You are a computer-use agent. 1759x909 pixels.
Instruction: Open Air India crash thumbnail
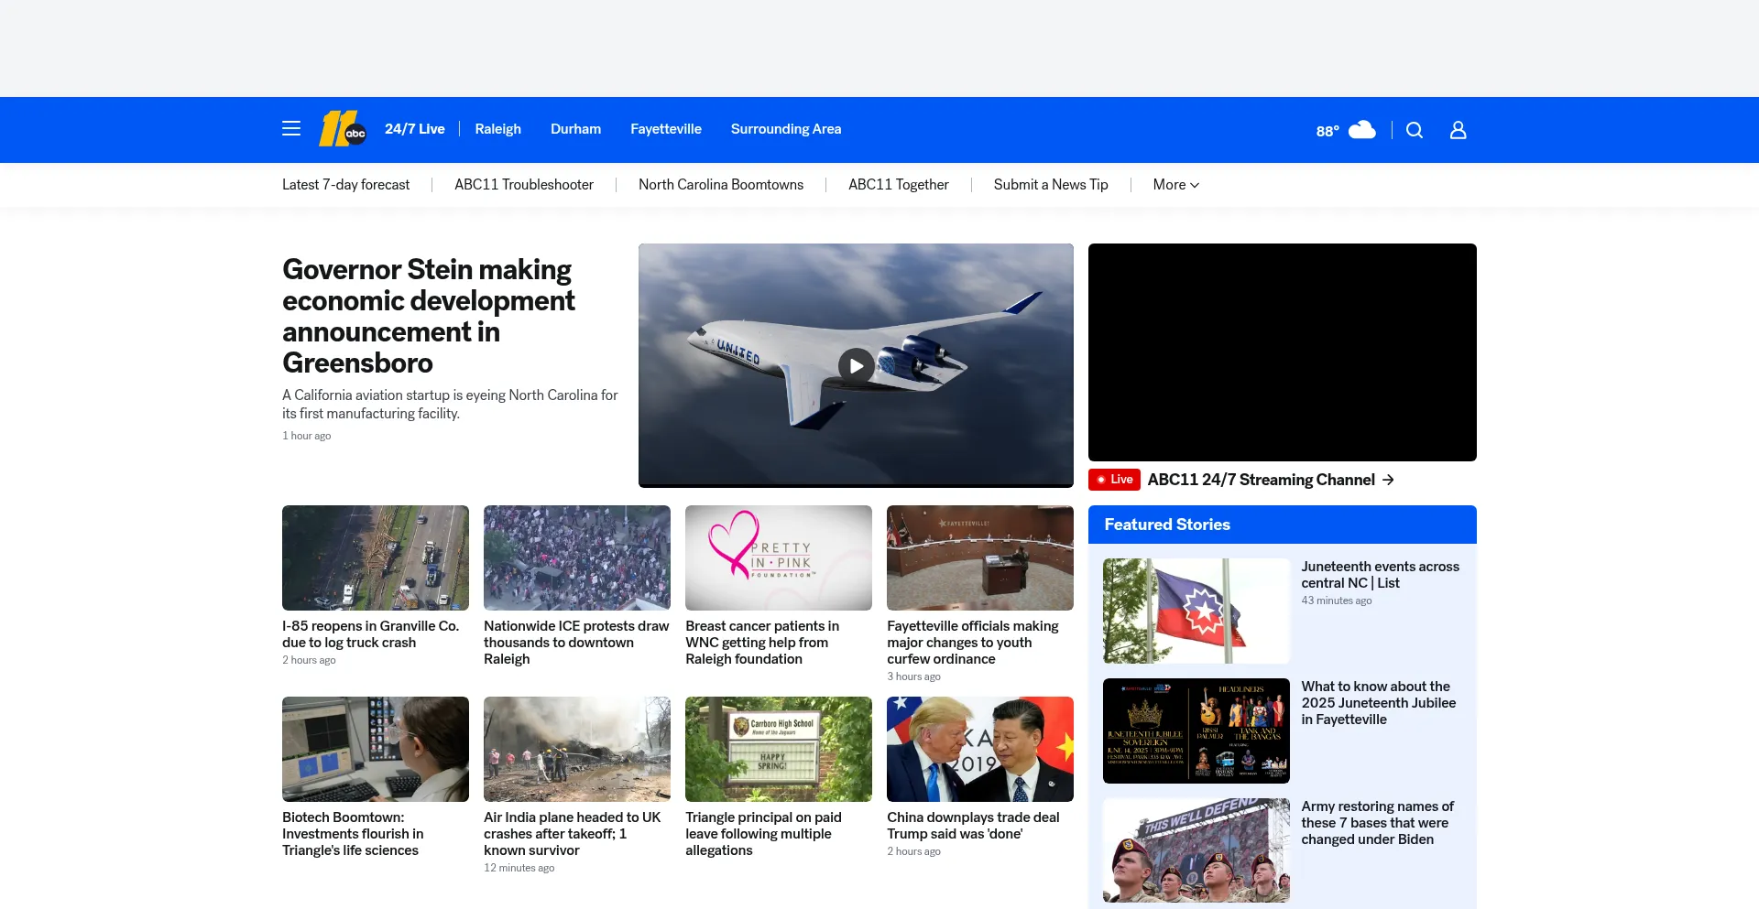[577, 749]
